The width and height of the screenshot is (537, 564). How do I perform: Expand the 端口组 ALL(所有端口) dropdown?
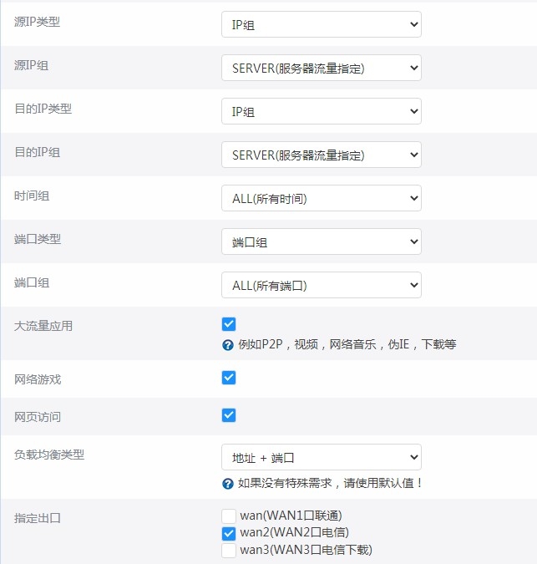[x=321, y=285]
